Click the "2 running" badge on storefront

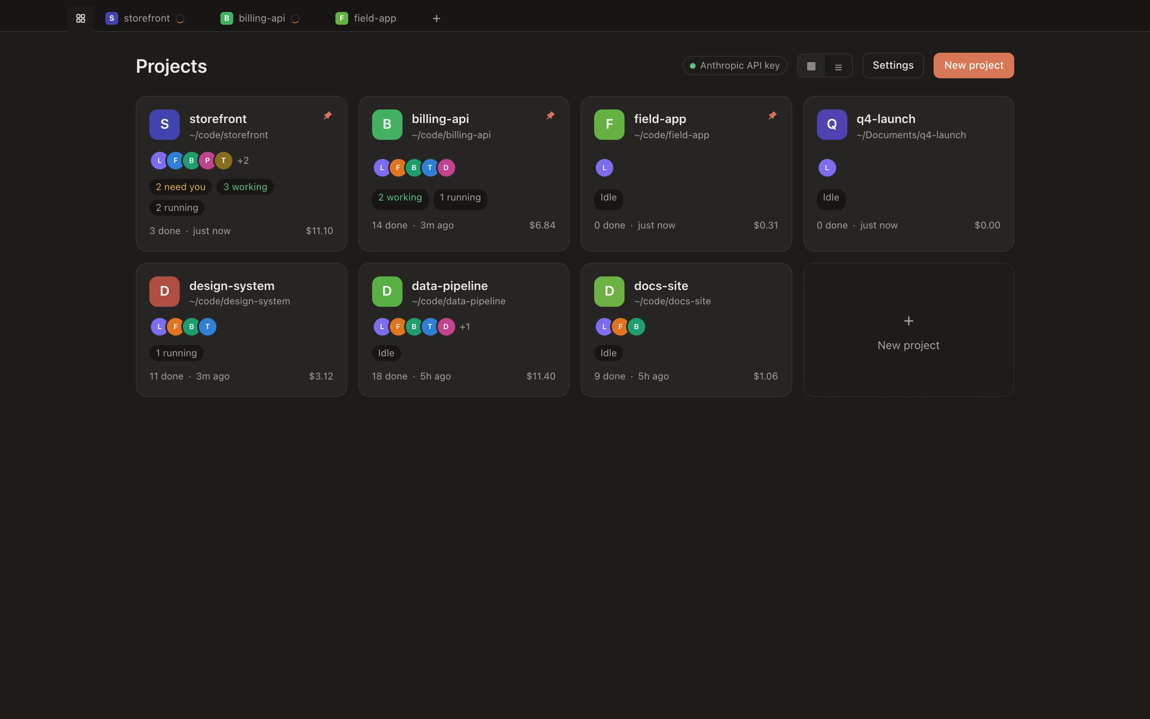(x=177, y=208)
